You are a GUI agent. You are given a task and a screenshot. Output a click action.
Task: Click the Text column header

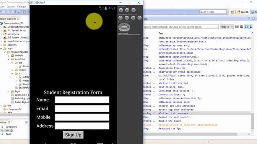coord(161,33)
